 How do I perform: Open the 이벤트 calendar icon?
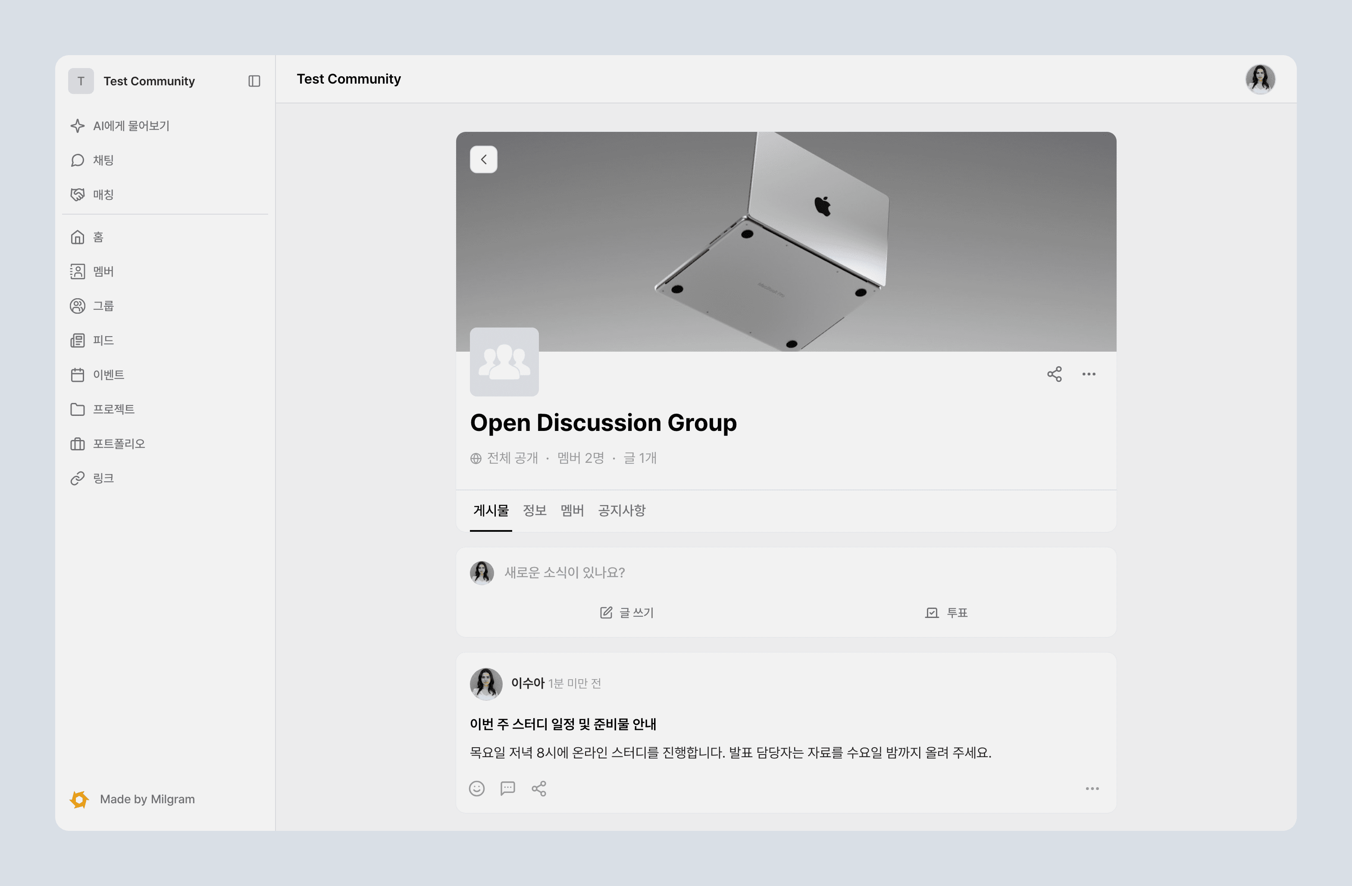tap(77, 375)
